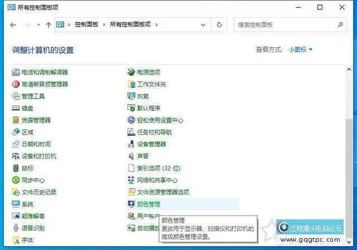Refresh the control panel view
Viewport: 357px width, 250px height.
click(x=219, y=24)
